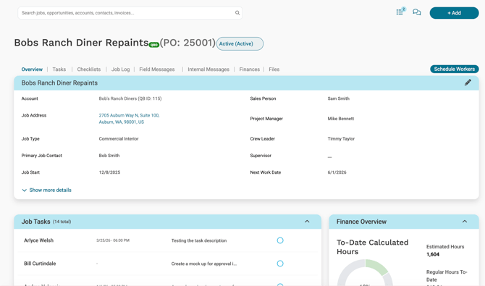Viewport: 485px width, 286px height.
Task: Click Crew Leader value Timmy Taylor
Action: click(341, 139)
